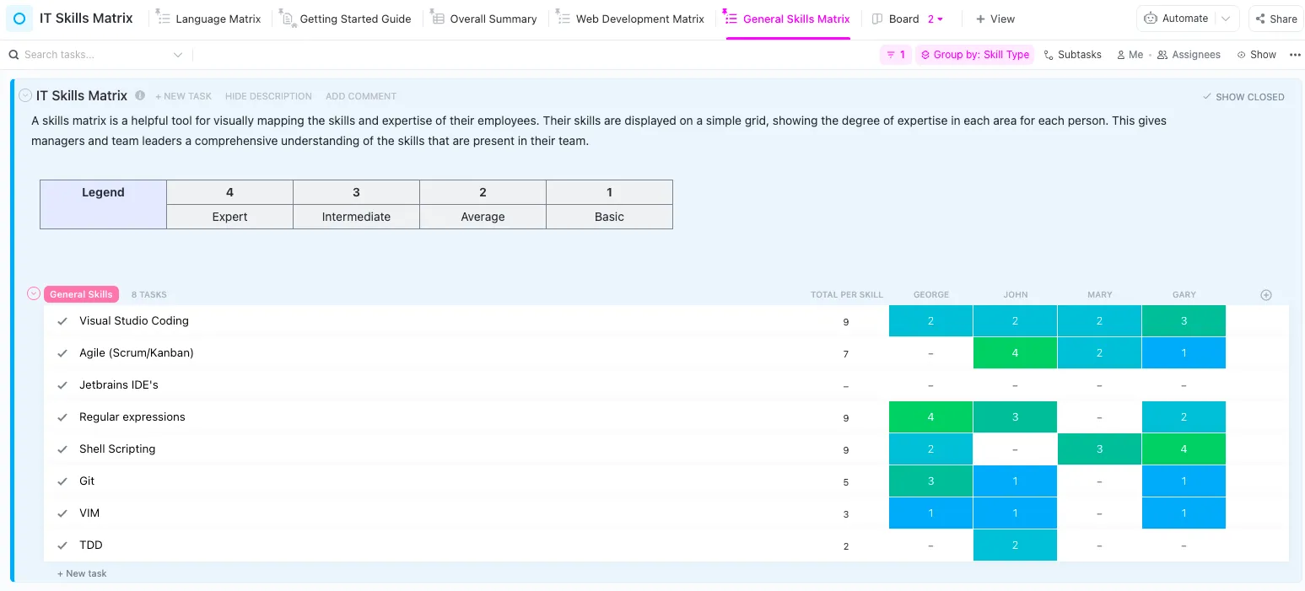This screenshot has width=1305, height=591.
Task: Click the General Skills group label
Action: click(x=81, y=294)
